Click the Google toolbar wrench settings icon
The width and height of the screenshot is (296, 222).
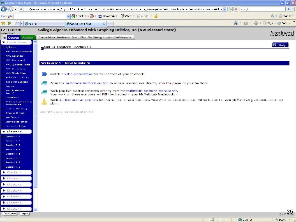(273, 16)
